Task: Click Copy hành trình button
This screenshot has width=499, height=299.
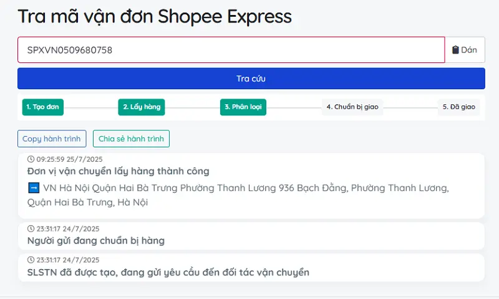Action: point(52,139)
